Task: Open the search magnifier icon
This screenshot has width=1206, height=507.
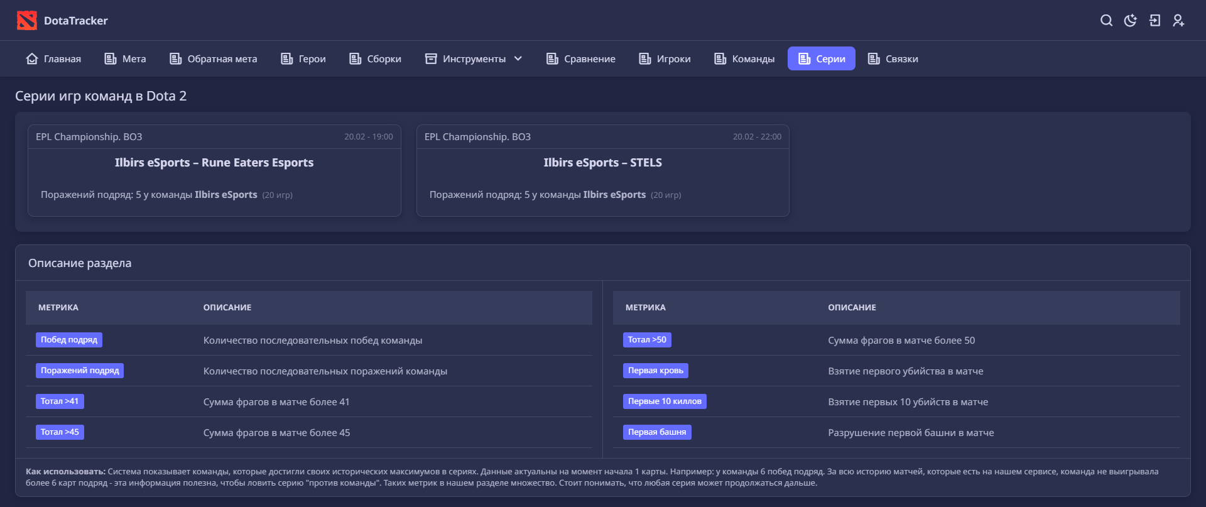Action: coord(1106,21)
